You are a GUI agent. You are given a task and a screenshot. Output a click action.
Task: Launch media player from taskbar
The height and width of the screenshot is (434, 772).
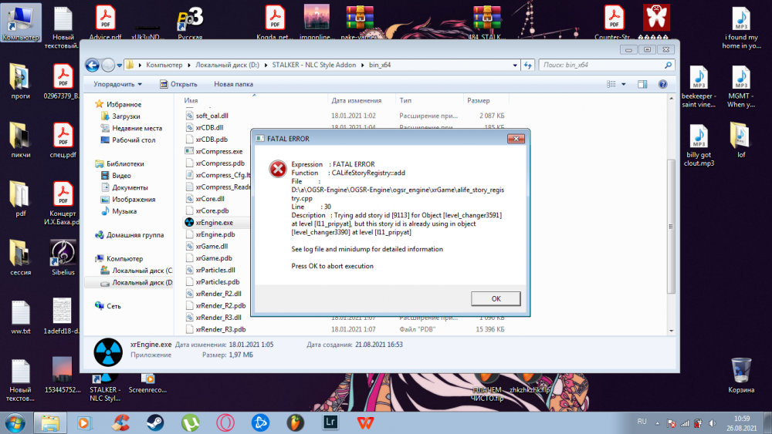click(x=85, y=422)
